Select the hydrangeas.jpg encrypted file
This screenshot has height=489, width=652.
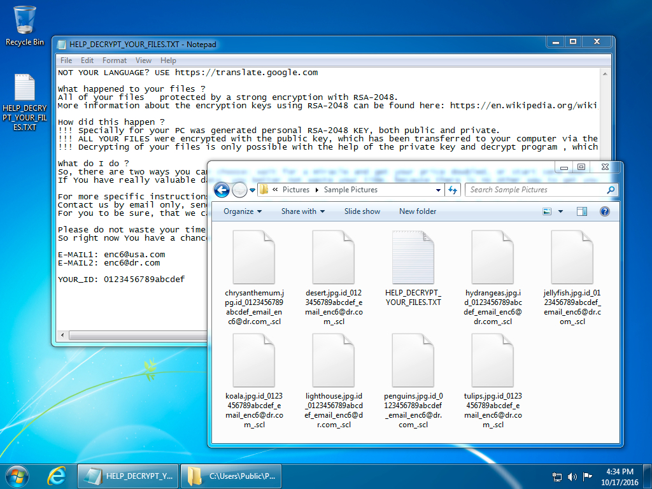493,278
